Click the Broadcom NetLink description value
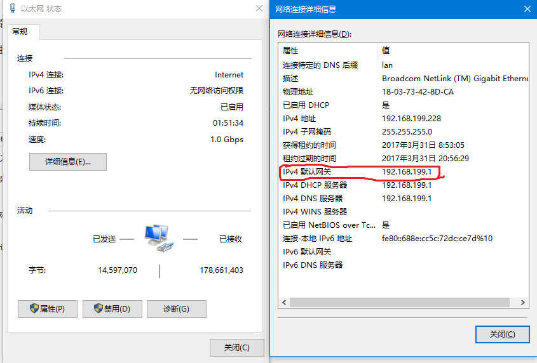 (455, 79)
